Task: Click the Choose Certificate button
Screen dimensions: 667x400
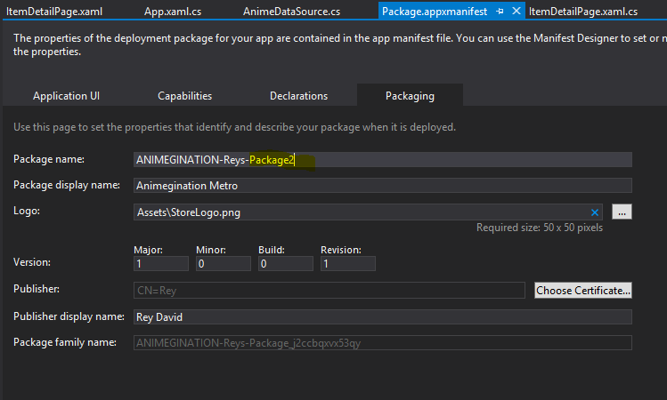Action: pyautogui.click(x=582, y=291)
